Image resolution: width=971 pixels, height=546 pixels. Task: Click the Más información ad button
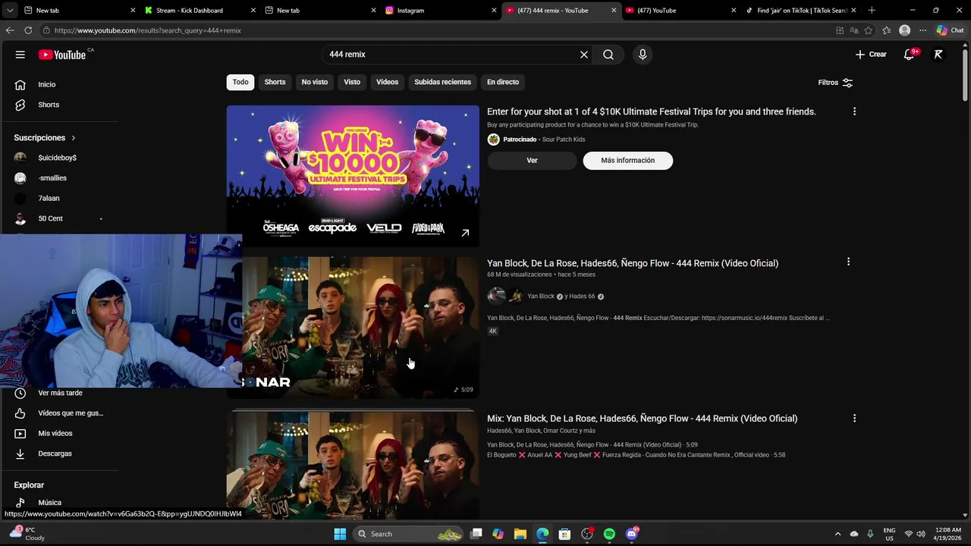627,160
